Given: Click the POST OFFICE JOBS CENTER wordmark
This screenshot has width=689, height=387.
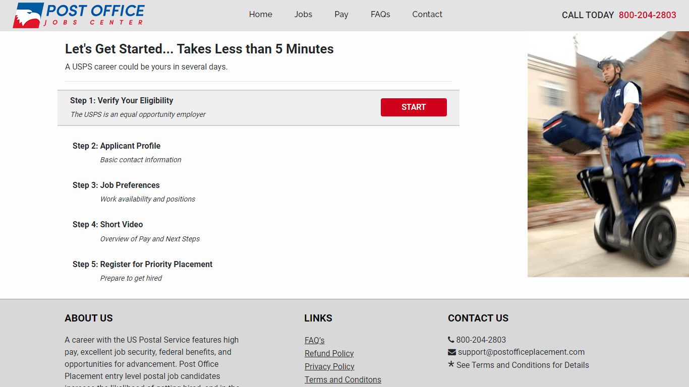Looking at the screenshot, I should click(x=95, y=15).
